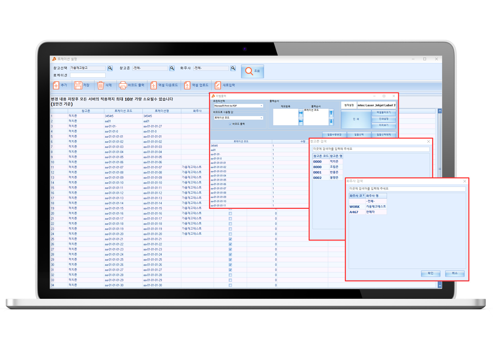Click the 새로입력 pencil icon
493x346 pixels.
218,85
